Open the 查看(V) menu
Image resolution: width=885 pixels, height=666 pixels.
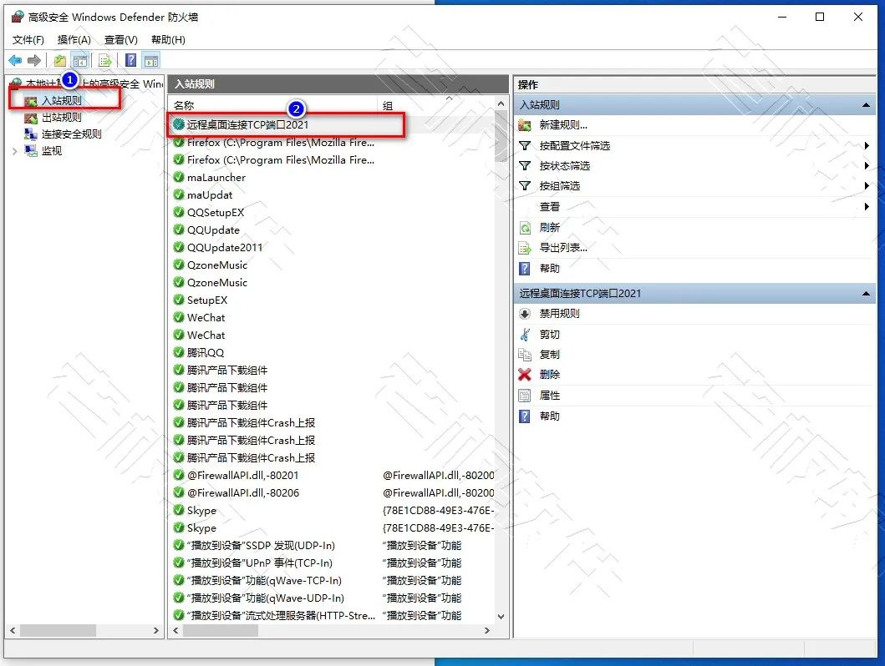(x=121, y=40)
